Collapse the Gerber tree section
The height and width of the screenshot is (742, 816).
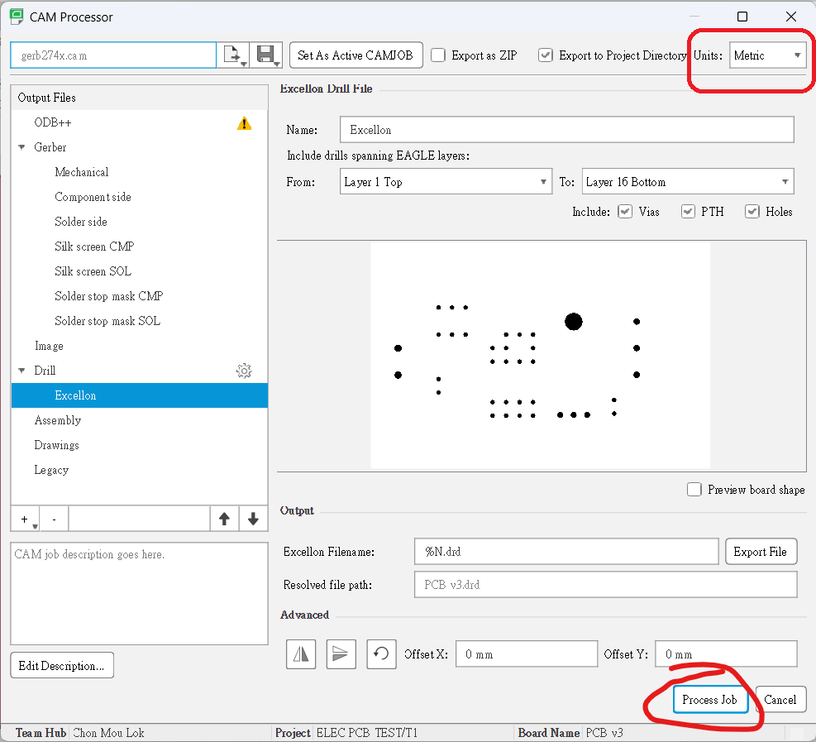pyautogui.click(x=21, y=147)
